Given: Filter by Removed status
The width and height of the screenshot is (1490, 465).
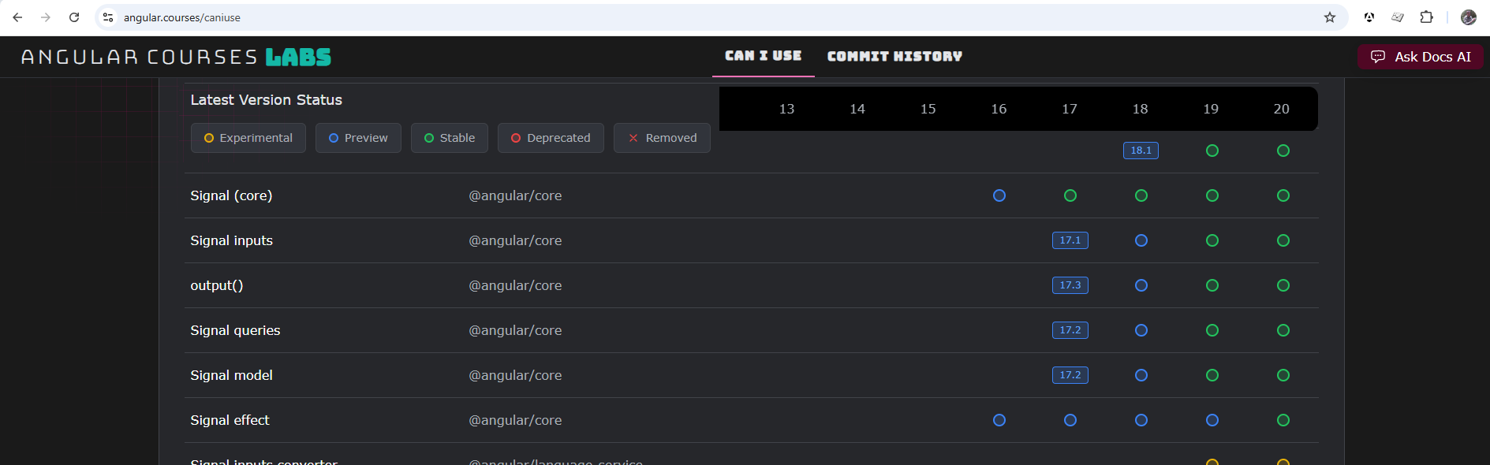Looking at the screenshot, I should coord(662,138).
